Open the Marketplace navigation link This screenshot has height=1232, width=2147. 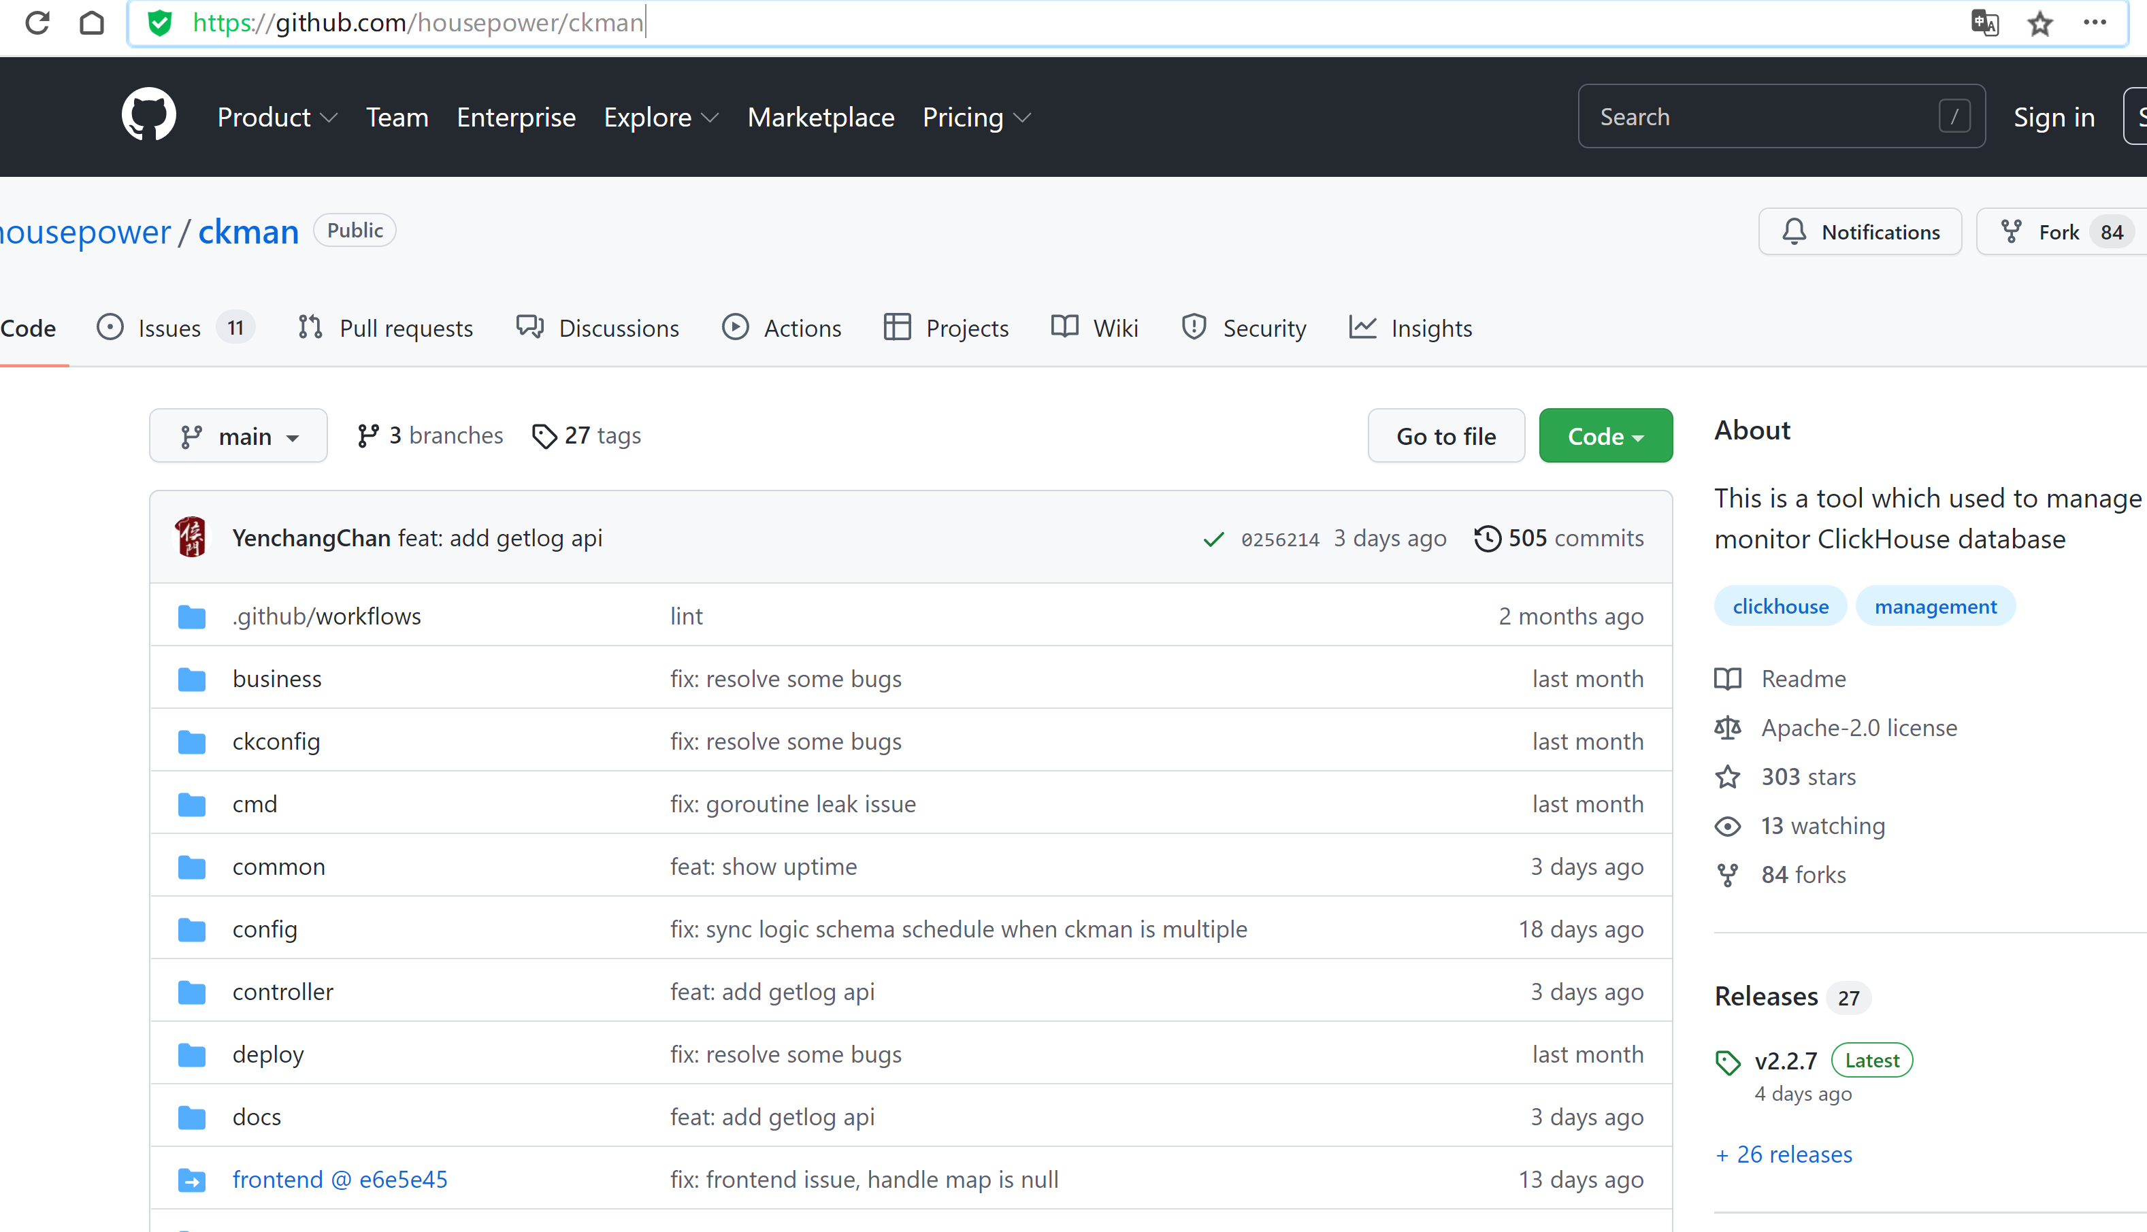[821, 117]
